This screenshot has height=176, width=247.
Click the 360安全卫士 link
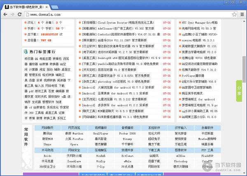48,167
